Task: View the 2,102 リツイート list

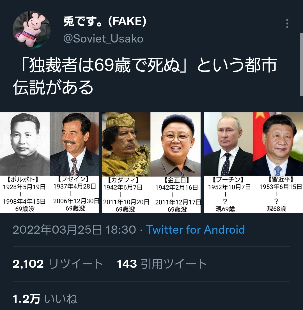Action: pos(58,264)
